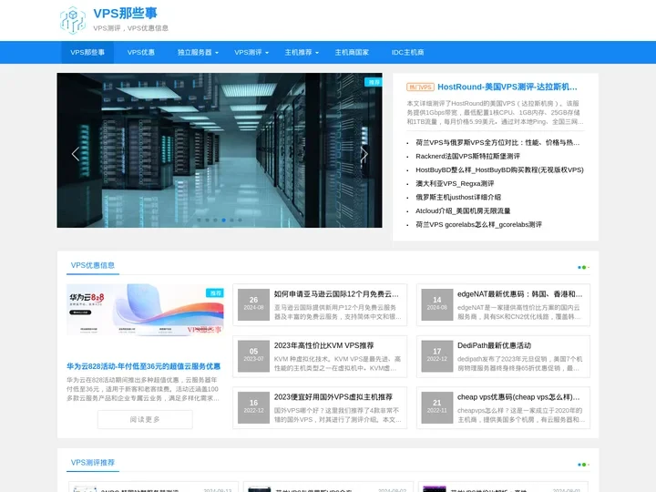Open the 主机商国家 nav item
656x492 pixels.
click(x=352, y=53)
